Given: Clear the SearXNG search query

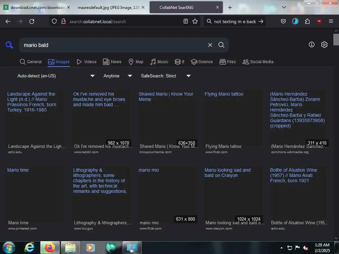Looking at the screenshot, I should click(x=210, y=45).
